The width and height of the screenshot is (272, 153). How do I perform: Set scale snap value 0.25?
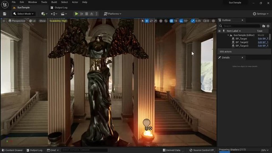click(x=198, y=21)
